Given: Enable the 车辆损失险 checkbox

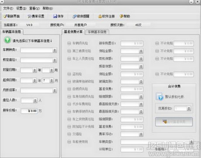Looking at the screenshot, I should point(69,43).
